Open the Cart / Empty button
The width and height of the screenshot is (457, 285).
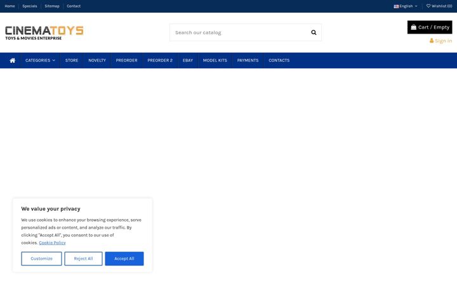430,27
